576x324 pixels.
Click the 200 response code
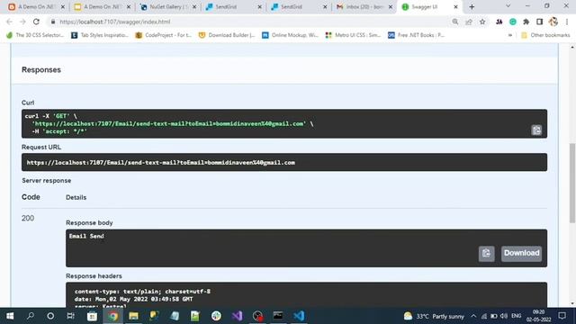point(28,218)
